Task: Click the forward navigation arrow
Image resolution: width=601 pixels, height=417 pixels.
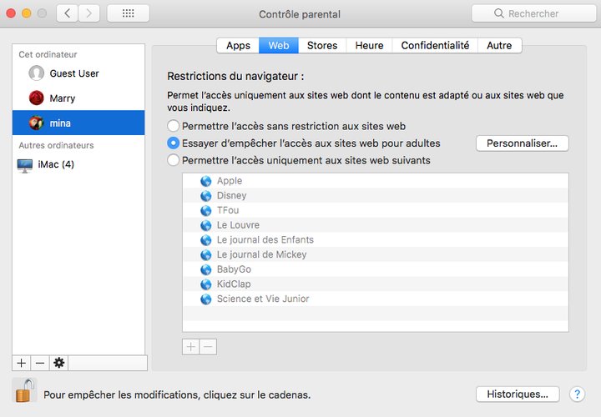Action: pyautogui.click(x=89, y=13)
